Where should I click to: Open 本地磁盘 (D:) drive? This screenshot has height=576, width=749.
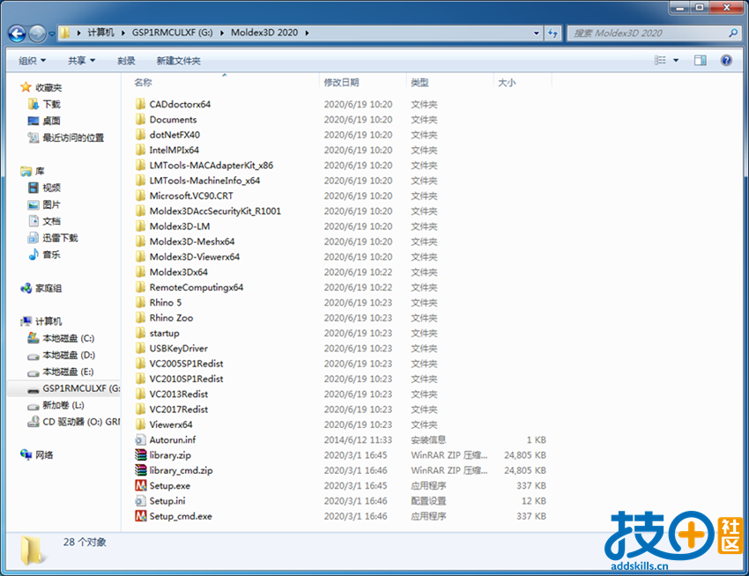[x=69, y=355]
